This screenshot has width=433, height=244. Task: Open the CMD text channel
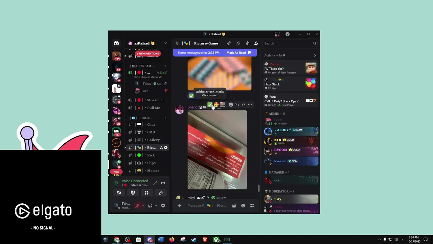147,132
